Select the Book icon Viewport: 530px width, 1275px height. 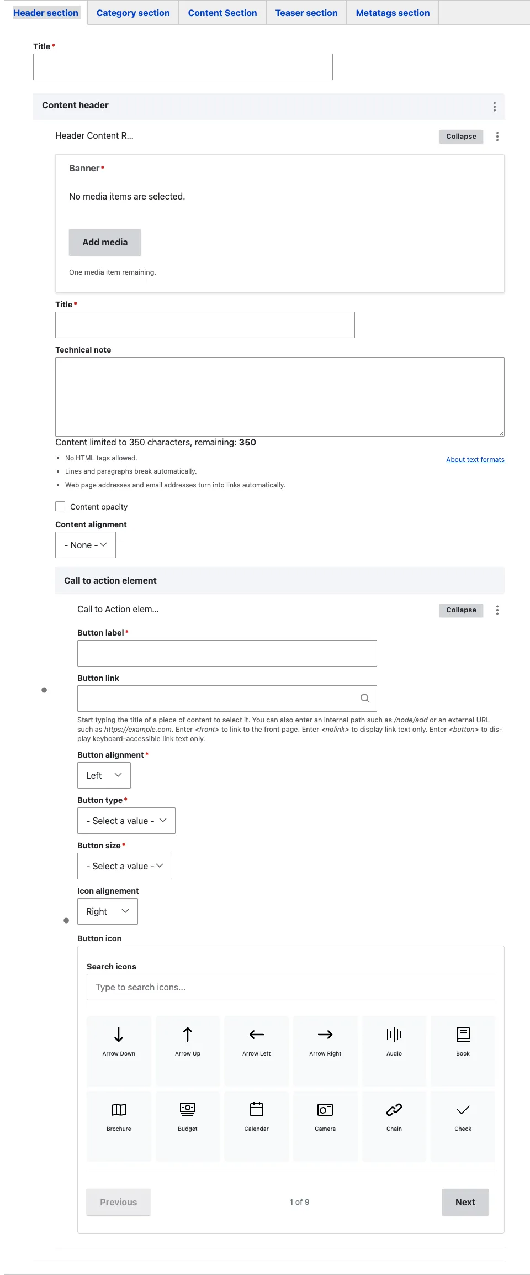(x=463, y=1050)
